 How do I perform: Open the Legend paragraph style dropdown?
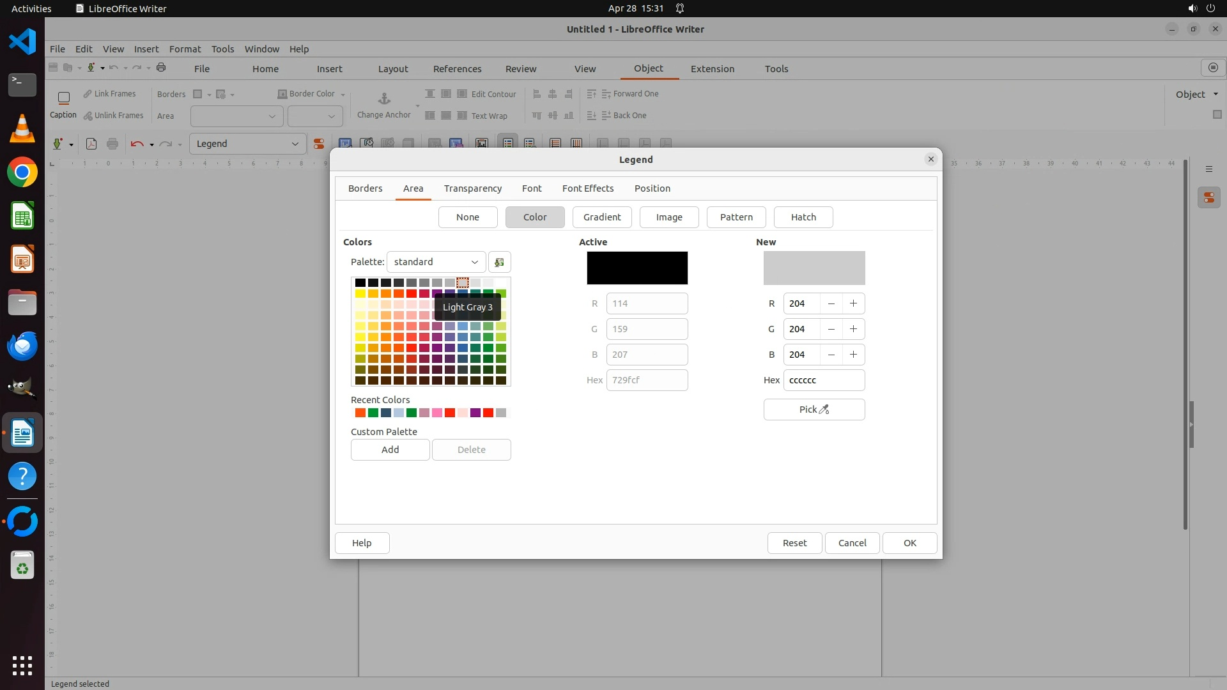[295, 144]
